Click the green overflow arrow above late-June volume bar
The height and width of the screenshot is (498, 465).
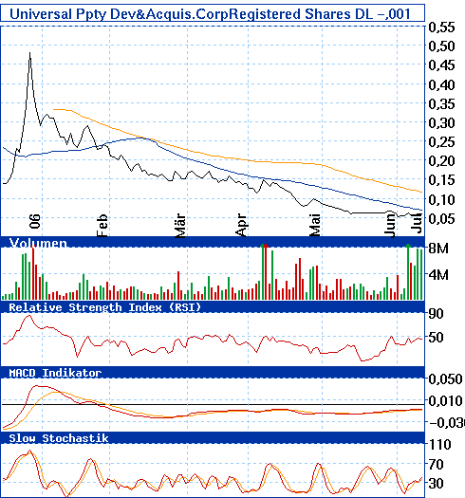pyautogui.click(x=408, y=246)
